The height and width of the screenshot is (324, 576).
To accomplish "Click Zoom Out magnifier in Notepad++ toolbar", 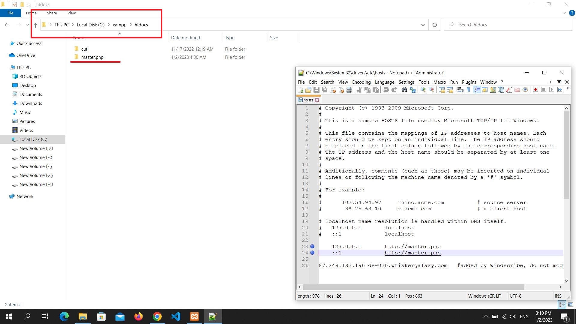I will (431, 90).
